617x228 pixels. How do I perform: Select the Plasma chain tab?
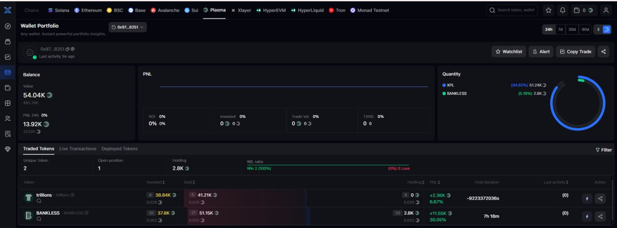tap(214, 10)
